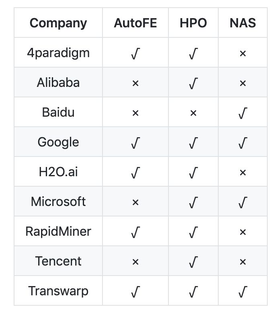Screen dimensions: 279x313
Task: Click the NAS column header
Action: pos(242,23)
